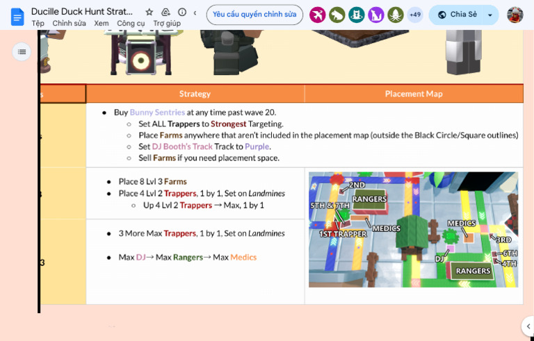Image resolution: width=534 pixels, height=341 pixels.
Task: Open the side panel collapse arrow
Action: pos(528,326)
